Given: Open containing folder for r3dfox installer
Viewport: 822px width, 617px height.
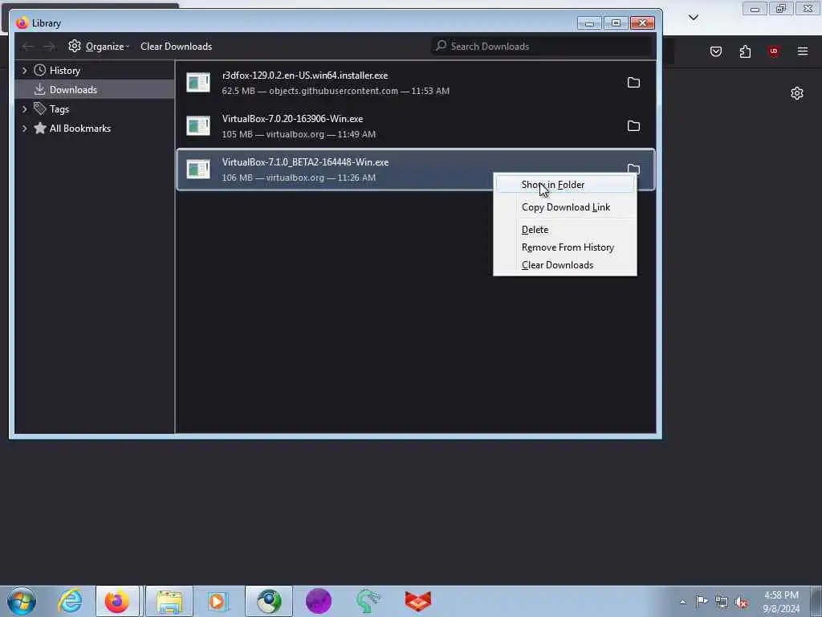Looking at the screenshot, I should point(633,83).
